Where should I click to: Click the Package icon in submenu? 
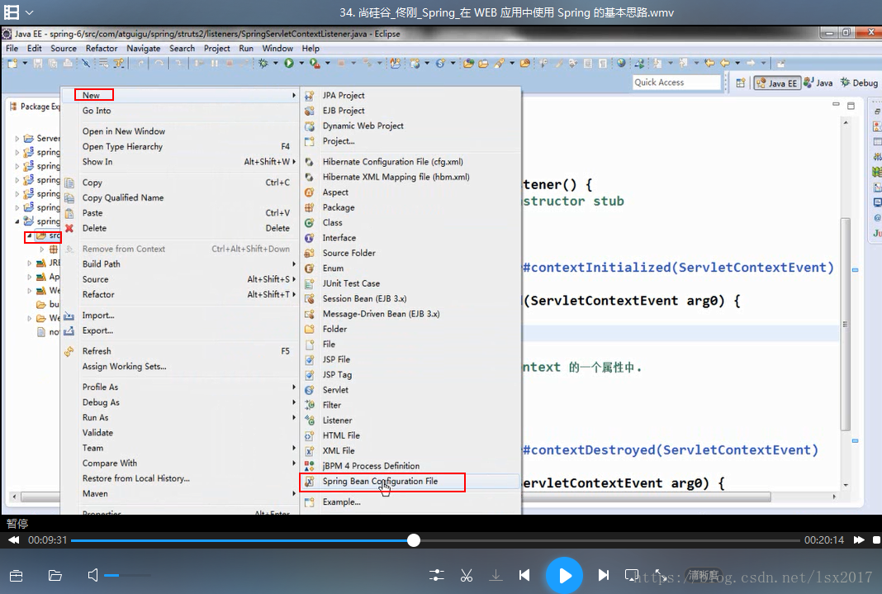pyautogui.click(x=310, y=207)
